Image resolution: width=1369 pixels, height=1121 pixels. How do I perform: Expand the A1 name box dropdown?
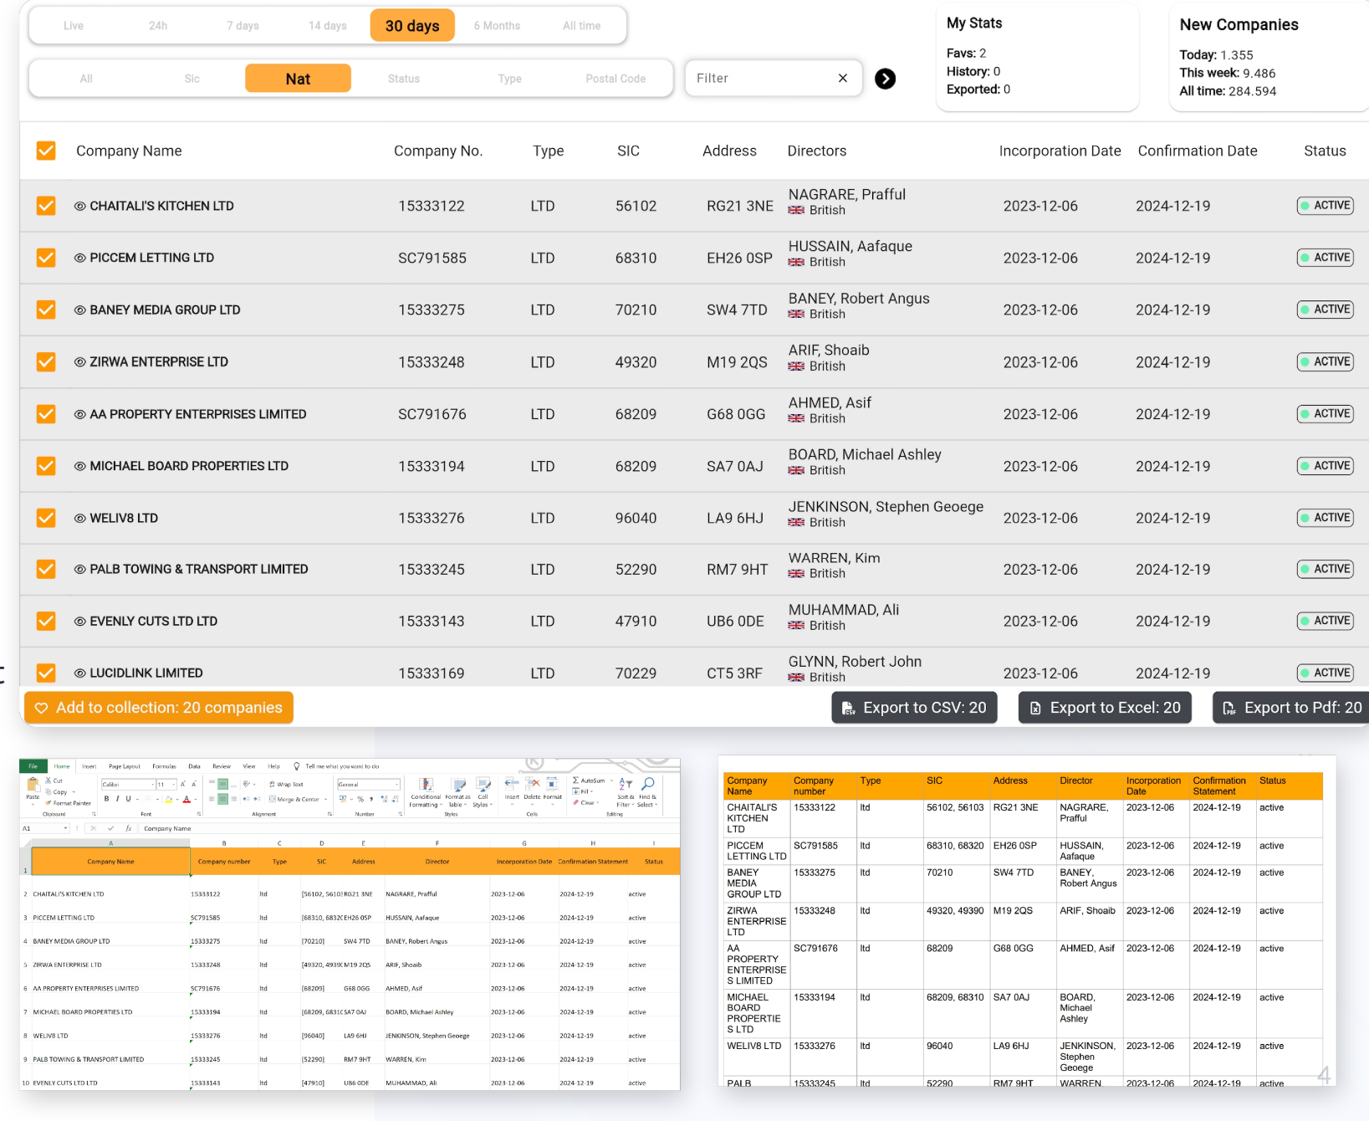click(65, 829)
